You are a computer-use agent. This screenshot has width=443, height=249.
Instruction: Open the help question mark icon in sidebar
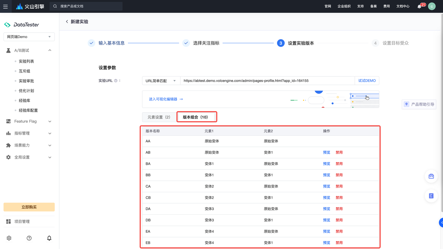pos(29,238)
